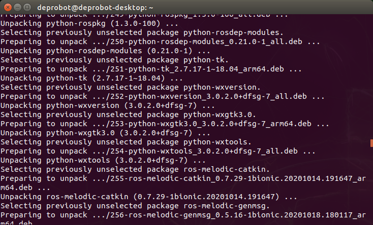The image size is (373, 225).
Task: Click 'Unpacking ros-melodic-catkin (0.7.29-1bionic.20201014.191647)' line
Action: [149, 197]
